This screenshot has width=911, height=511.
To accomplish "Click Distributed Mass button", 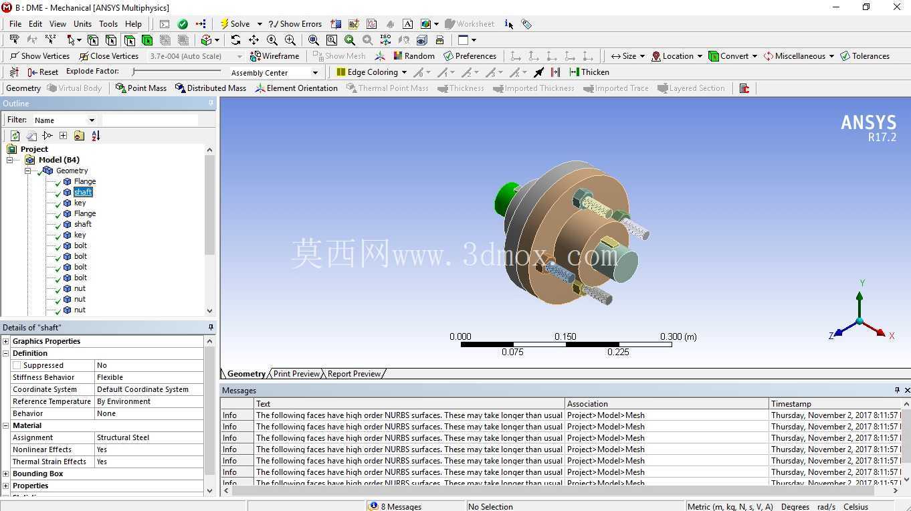I will point(210,88).
